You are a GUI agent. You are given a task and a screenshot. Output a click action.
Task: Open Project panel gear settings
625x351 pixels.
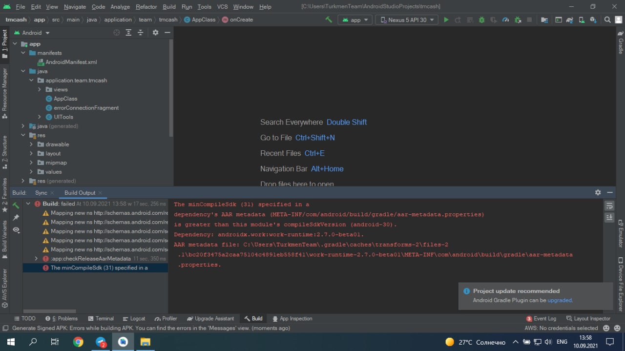pyautogui.click(x=155, y=33)
